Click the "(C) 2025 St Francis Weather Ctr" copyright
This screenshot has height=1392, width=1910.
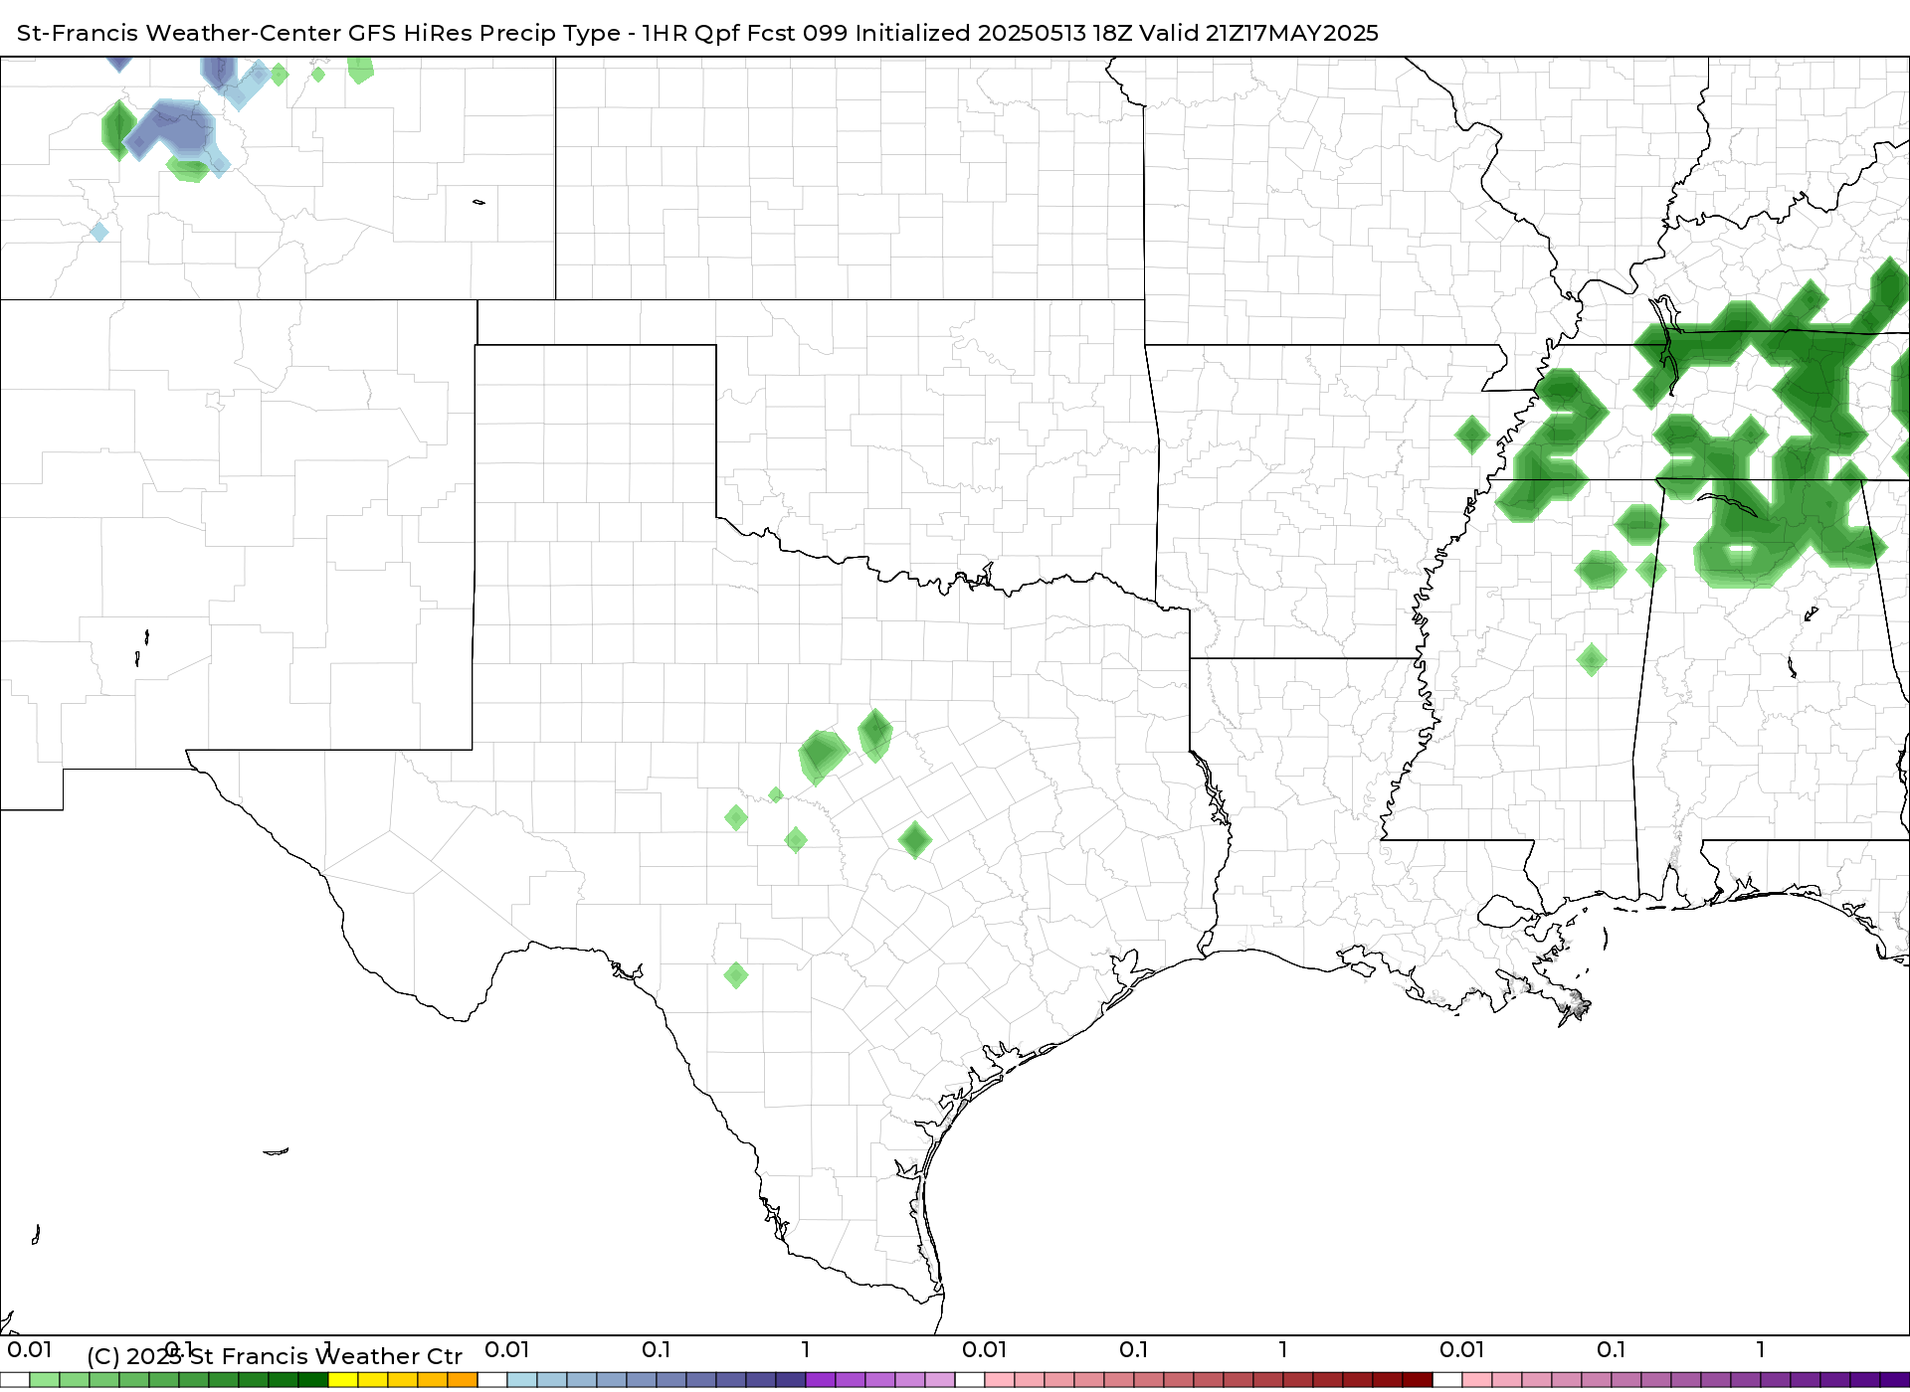[x=275, y=1356]
